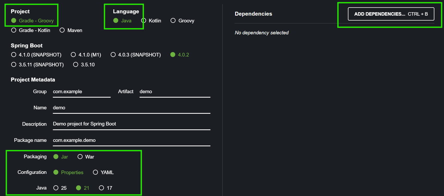Edit the Group field com.example

82,92
